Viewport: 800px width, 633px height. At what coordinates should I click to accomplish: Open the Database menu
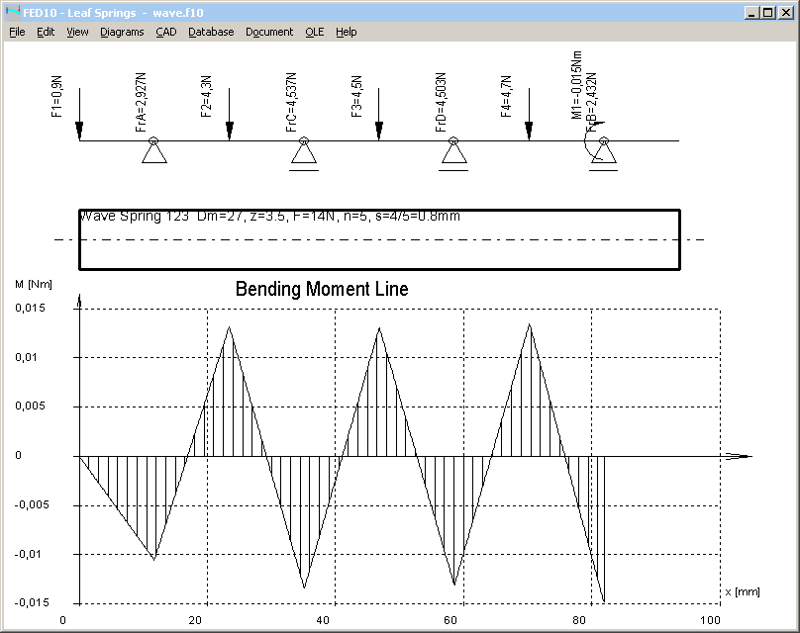point(211,32)
